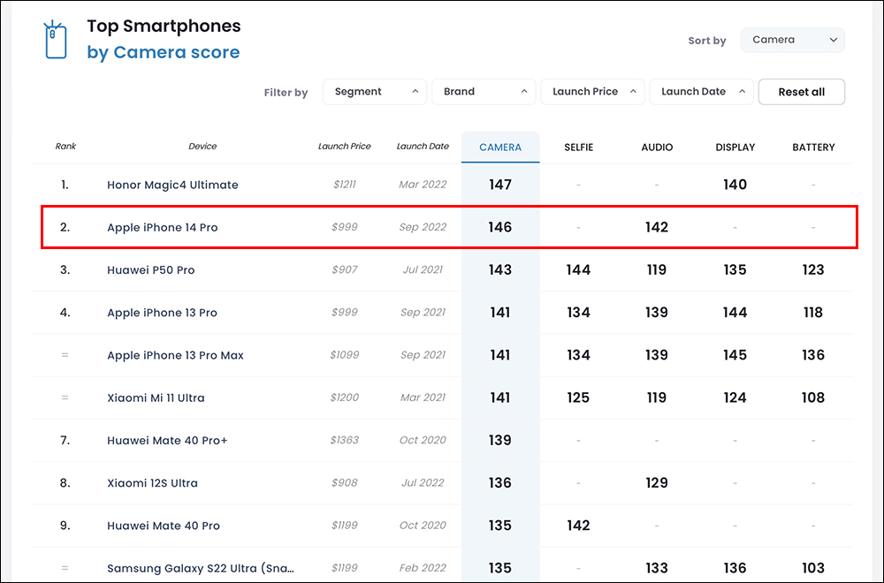The image size is (884, 583).
Task: Select the BATTERY column tab
Action: pos(813,147)
